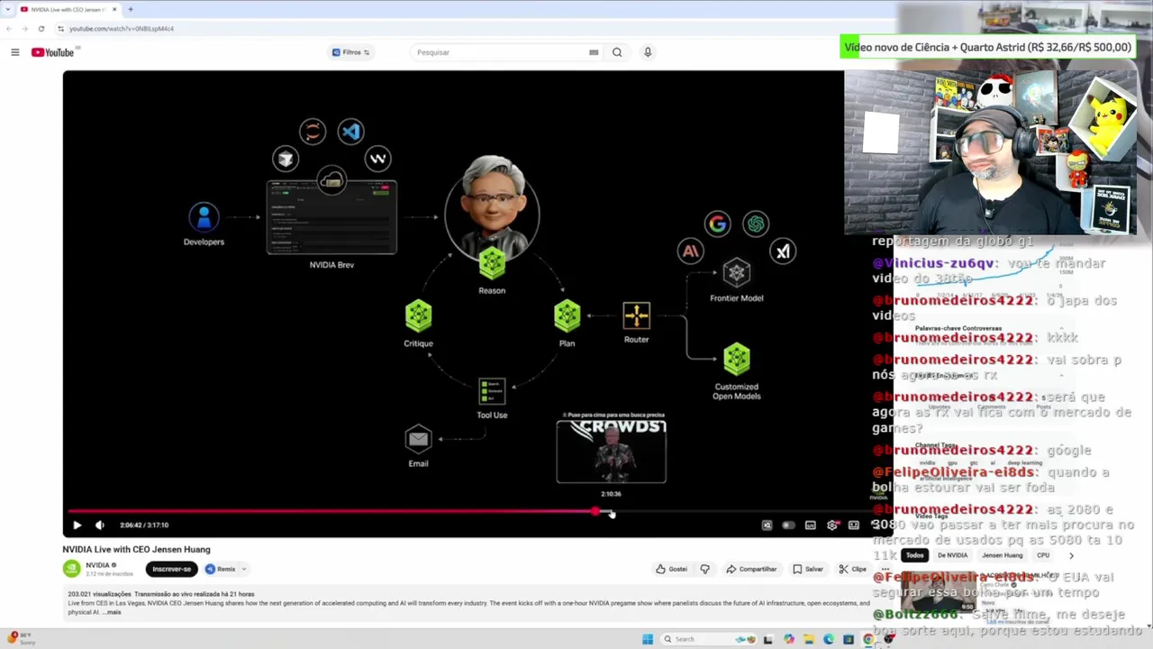Expand the description with ...mais

112,612
